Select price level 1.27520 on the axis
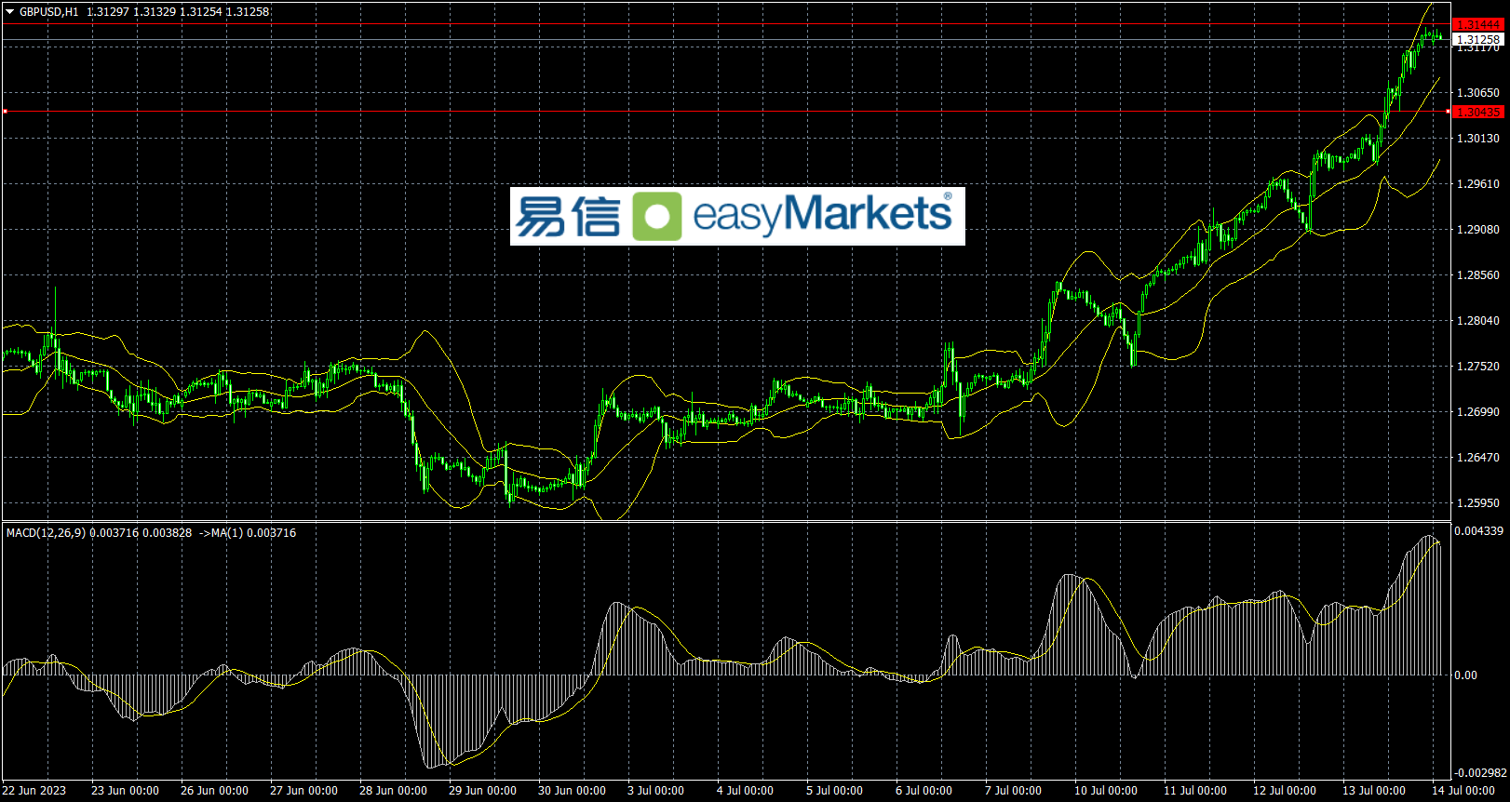 pos(1478,367)
